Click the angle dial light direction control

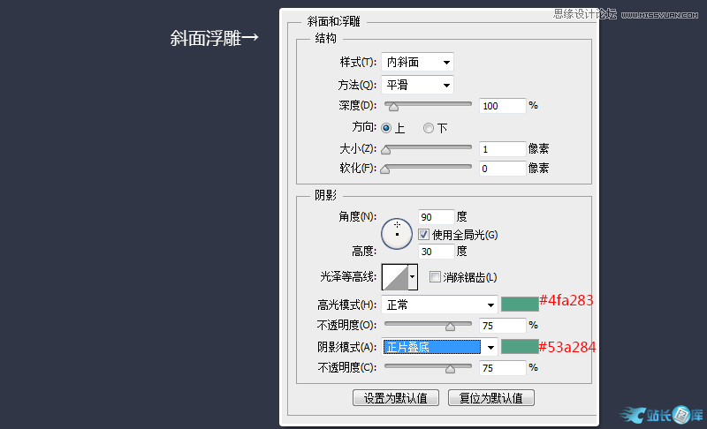pyautogui.click(x=398, y=234)
